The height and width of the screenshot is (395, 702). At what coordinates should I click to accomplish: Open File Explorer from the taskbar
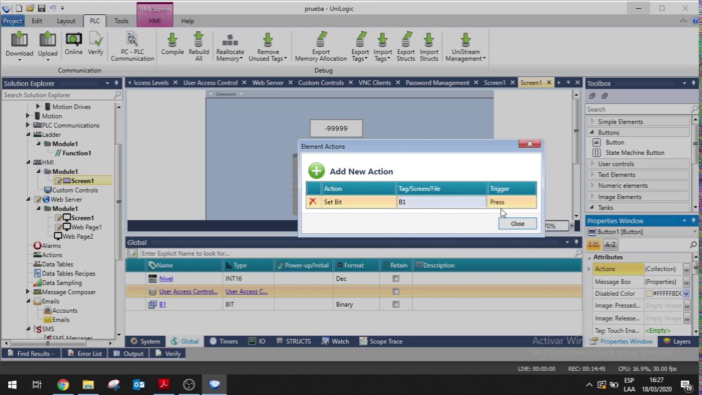click(x=88, y=385)
